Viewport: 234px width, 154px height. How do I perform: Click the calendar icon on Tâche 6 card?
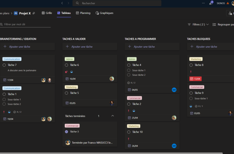tap(67, 79)
